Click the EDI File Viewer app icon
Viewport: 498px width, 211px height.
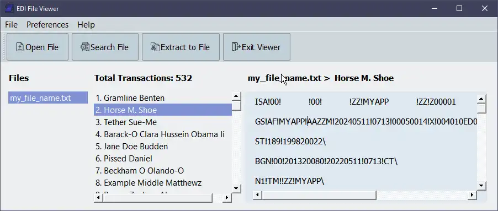click(x=10, y=9)
